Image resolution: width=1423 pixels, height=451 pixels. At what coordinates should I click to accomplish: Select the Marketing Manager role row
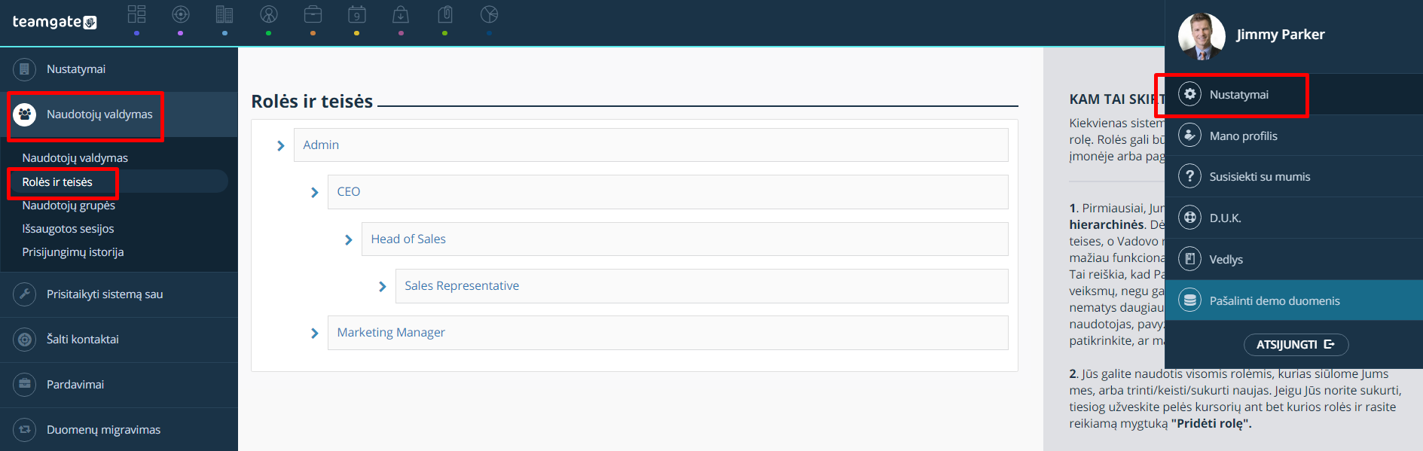[x=668, y=333]
